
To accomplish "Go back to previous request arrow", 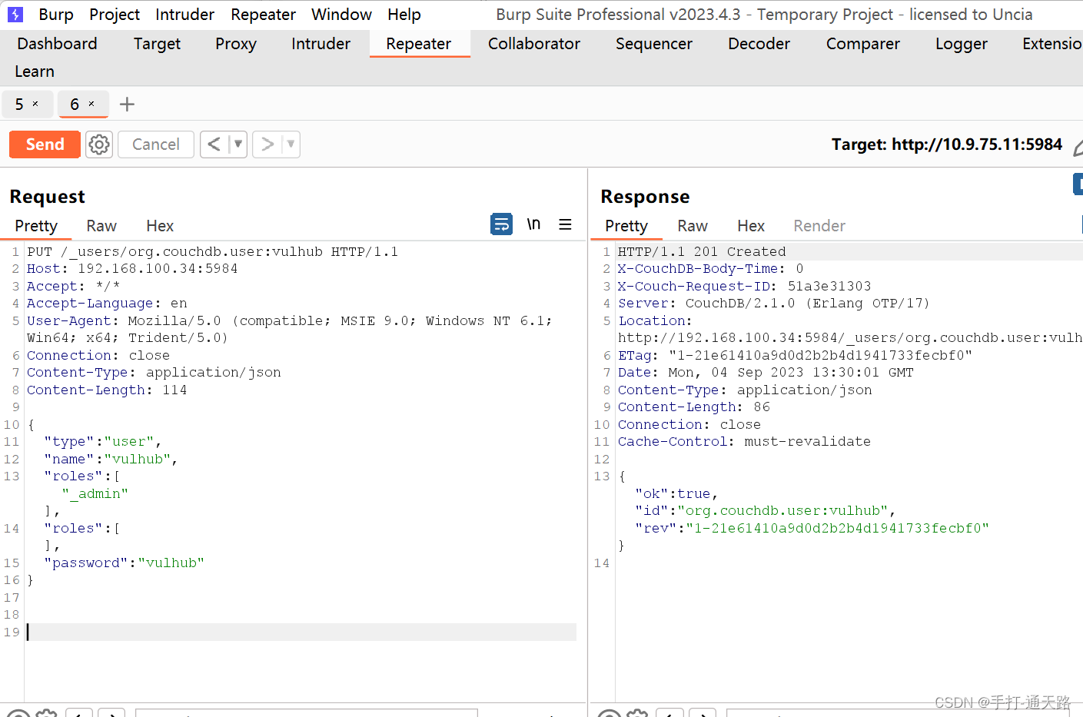I will [x=214, y=144].
